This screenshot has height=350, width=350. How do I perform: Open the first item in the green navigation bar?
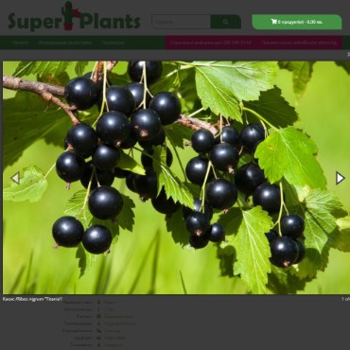(x=21, y=43)
